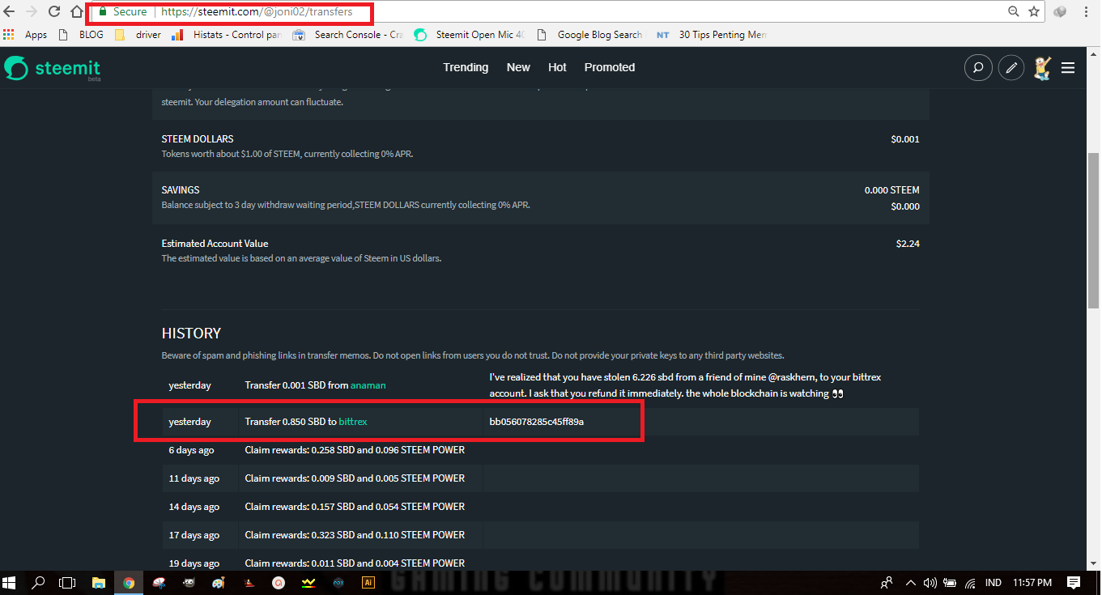
Task: Click the $2.24 estimated account value
Action: click(908, 244)
